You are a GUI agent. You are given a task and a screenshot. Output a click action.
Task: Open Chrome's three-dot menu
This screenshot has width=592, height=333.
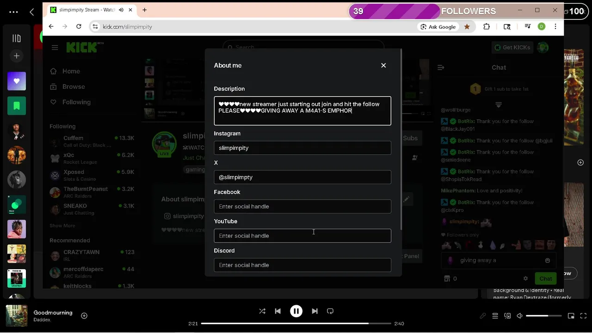(x=555, y=27)
